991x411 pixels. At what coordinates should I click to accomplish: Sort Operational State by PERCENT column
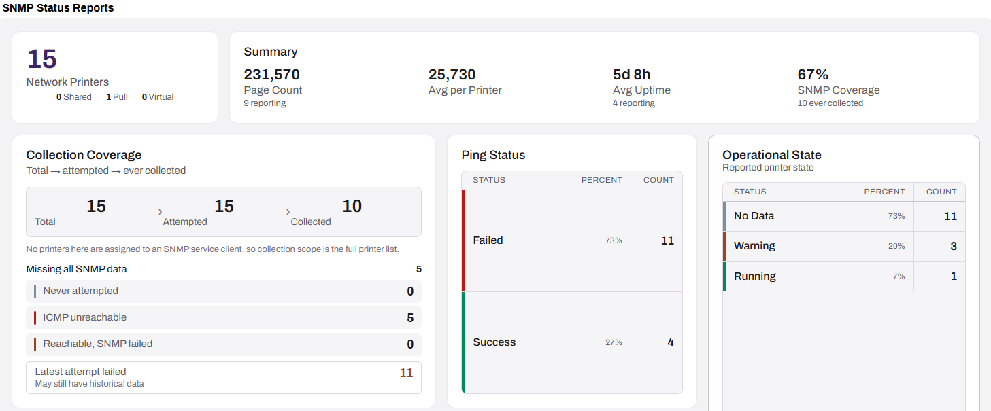coord(884,192)
